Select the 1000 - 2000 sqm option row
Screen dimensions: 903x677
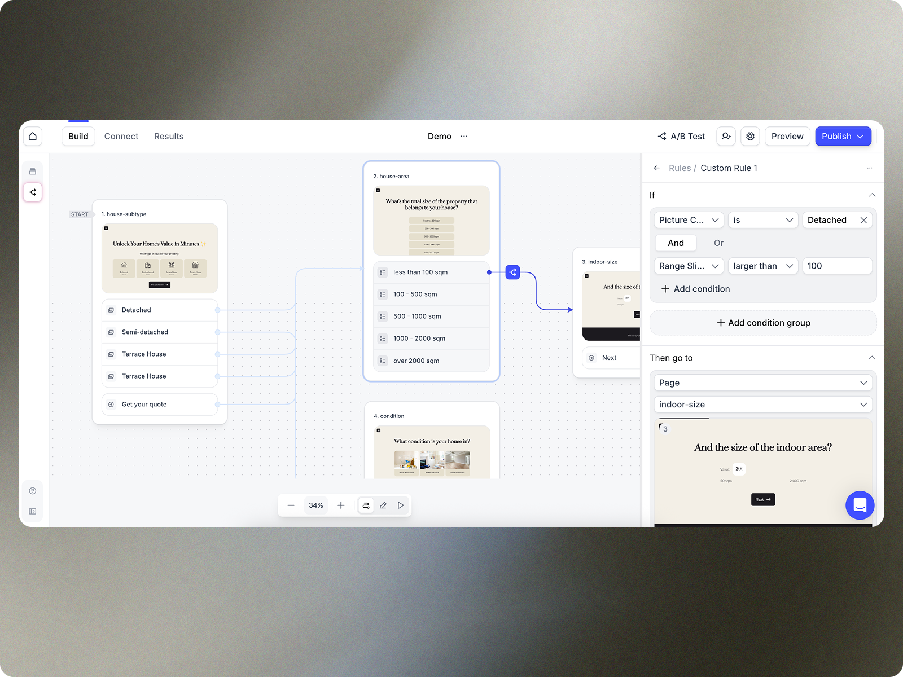tap(431, 338)
